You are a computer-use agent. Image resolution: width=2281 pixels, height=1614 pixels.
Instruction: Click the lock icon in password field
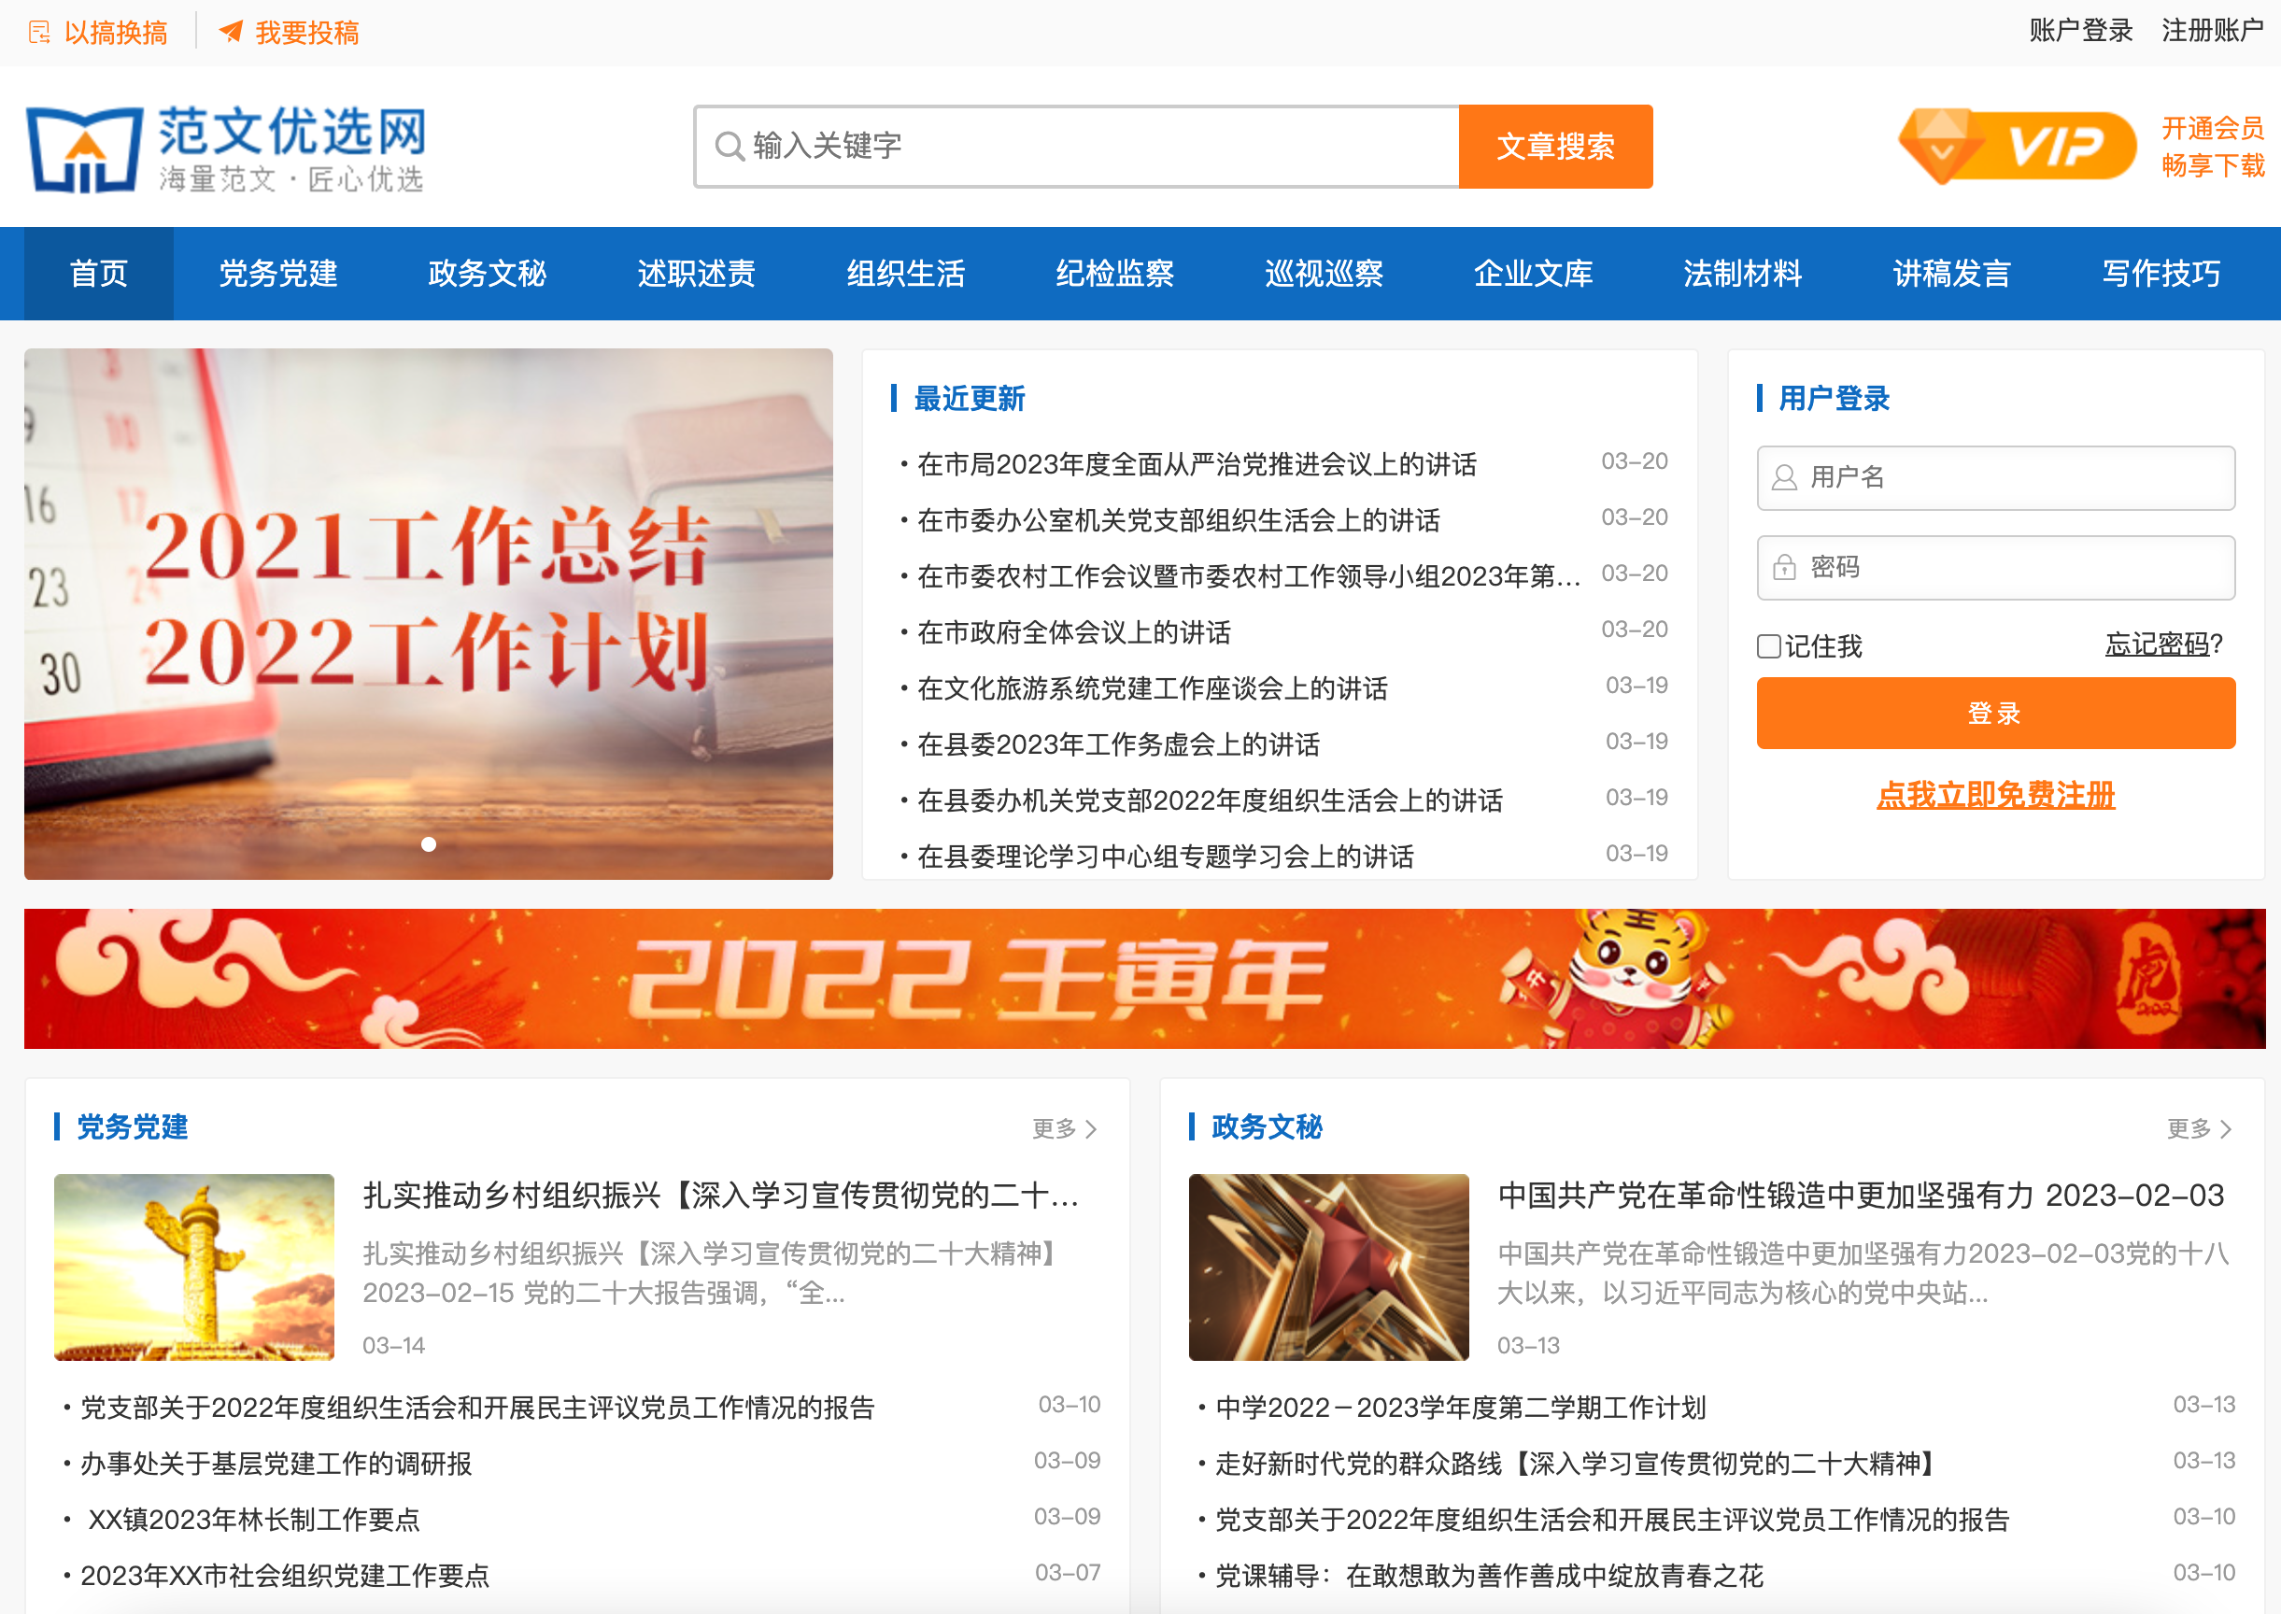coord(1784,568)
